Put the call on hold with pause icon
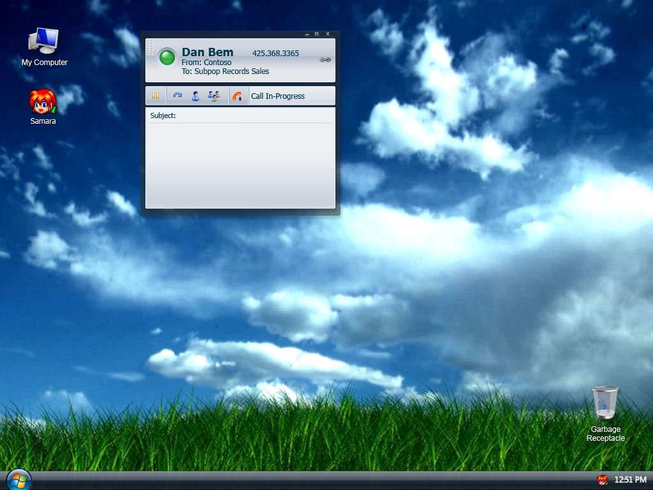653x490 pixels. pos(156,96)
